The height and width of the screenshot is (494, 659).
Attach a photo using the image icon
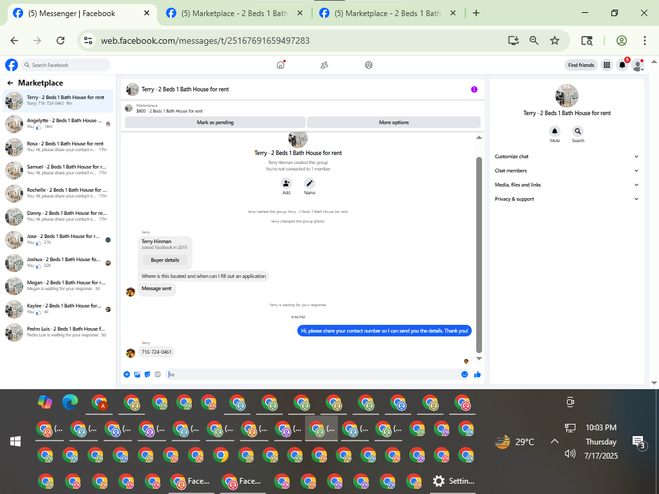coord(137,374)
